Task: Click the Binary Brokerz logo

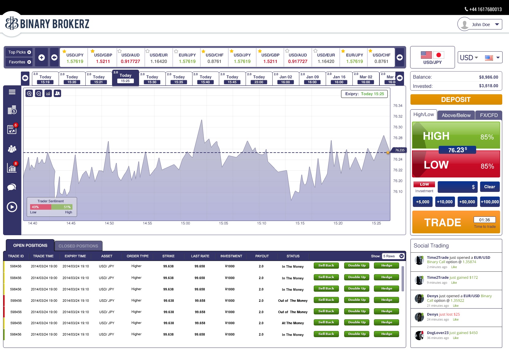Action: (48, 24)
